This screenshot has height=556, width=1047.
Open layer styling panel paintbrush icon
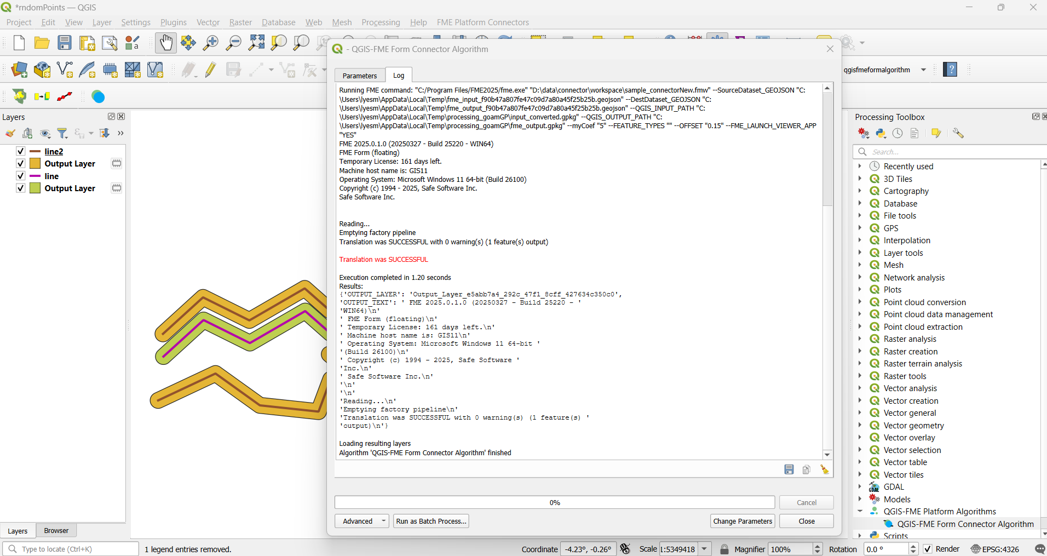[10, 133]
